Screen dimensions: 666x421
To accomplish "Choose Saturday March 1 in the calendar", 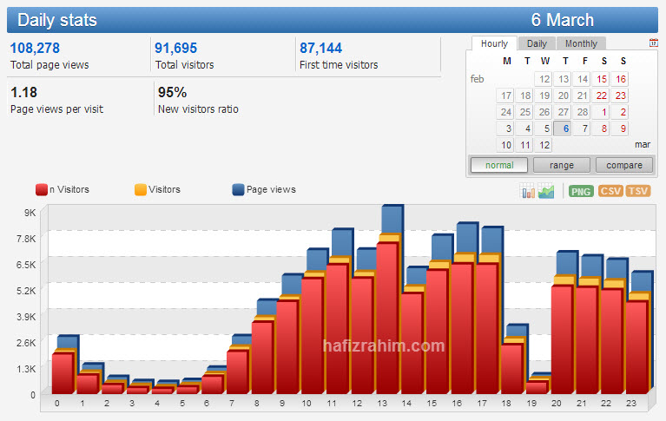I will [x=600, y=112].
